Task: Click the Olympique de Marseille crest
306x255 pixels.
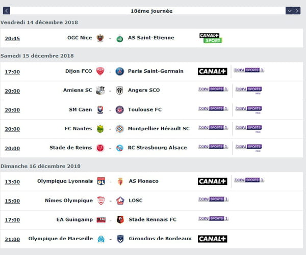Action: click(x=101, y=239)
